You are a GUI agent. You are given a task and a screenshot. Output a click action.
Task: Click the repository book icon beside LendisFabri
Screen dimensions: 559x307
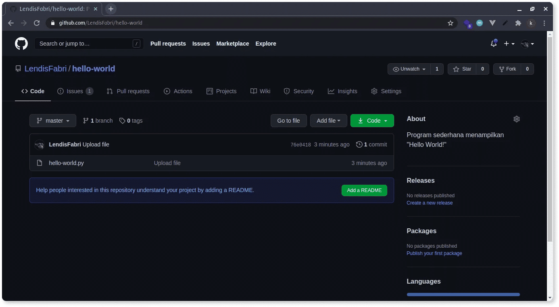coord(18,69)
